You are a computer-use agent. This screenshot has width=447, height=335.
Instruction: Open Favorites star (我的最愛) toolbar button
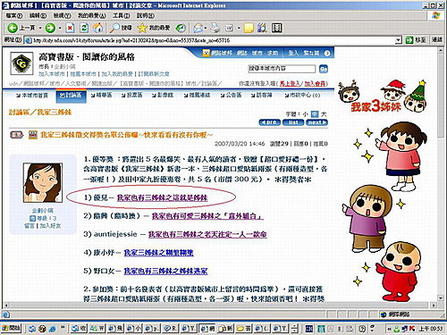[x=153, y=28]
